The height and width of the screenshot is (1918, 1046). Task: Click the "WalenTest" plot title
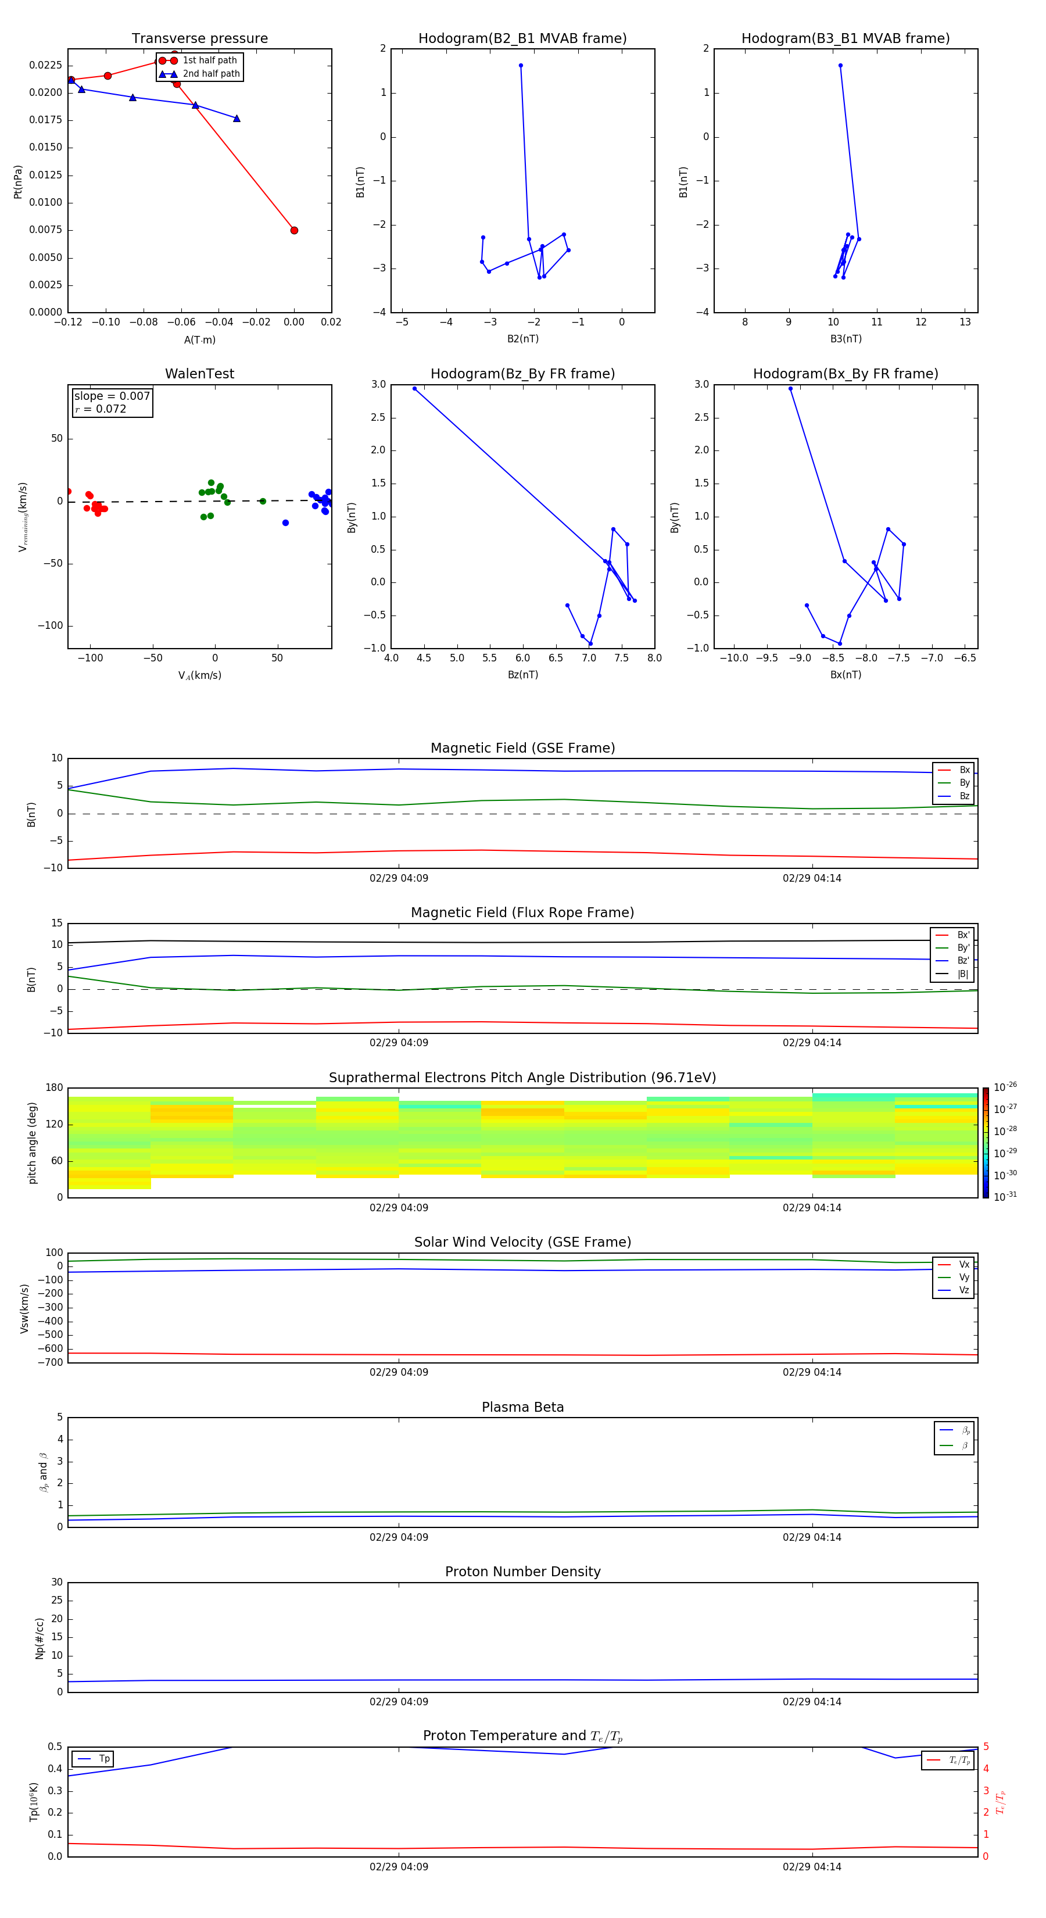[x=199, y=374]
